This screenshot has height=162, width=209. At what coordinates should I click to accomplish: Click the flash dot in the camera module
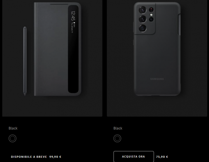tap(151, 15)
